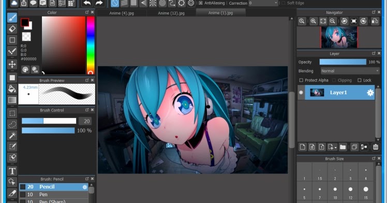Screen dimensions: 387x203
Task: Select the Pen brush in list
Action: (54, 195)
